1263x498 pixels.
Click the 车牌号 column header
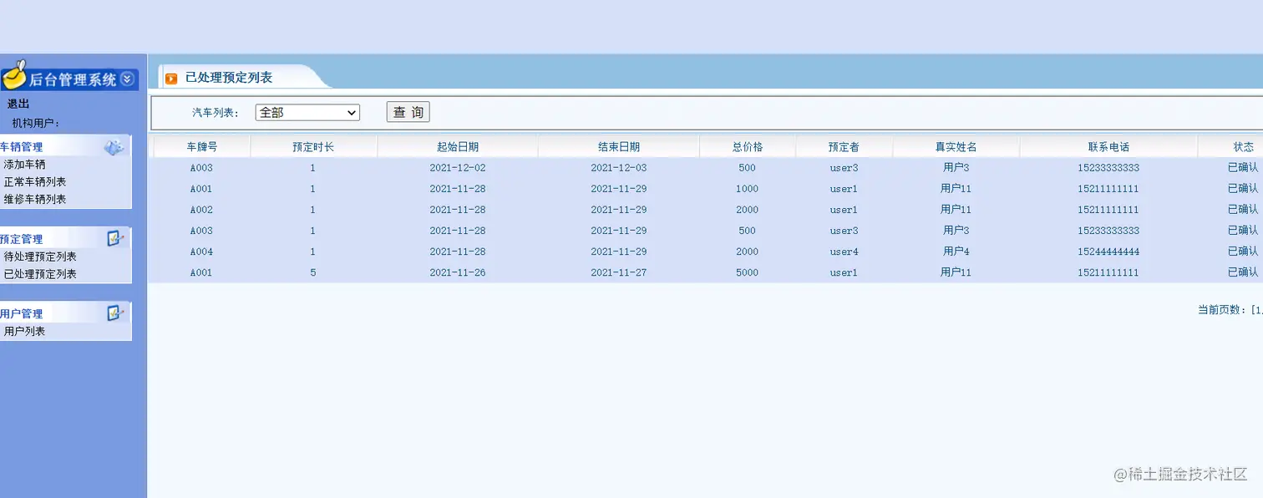[x=202, y=146]
